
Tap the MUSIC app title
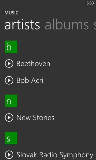pyautogui.click(x=11, y=13)
